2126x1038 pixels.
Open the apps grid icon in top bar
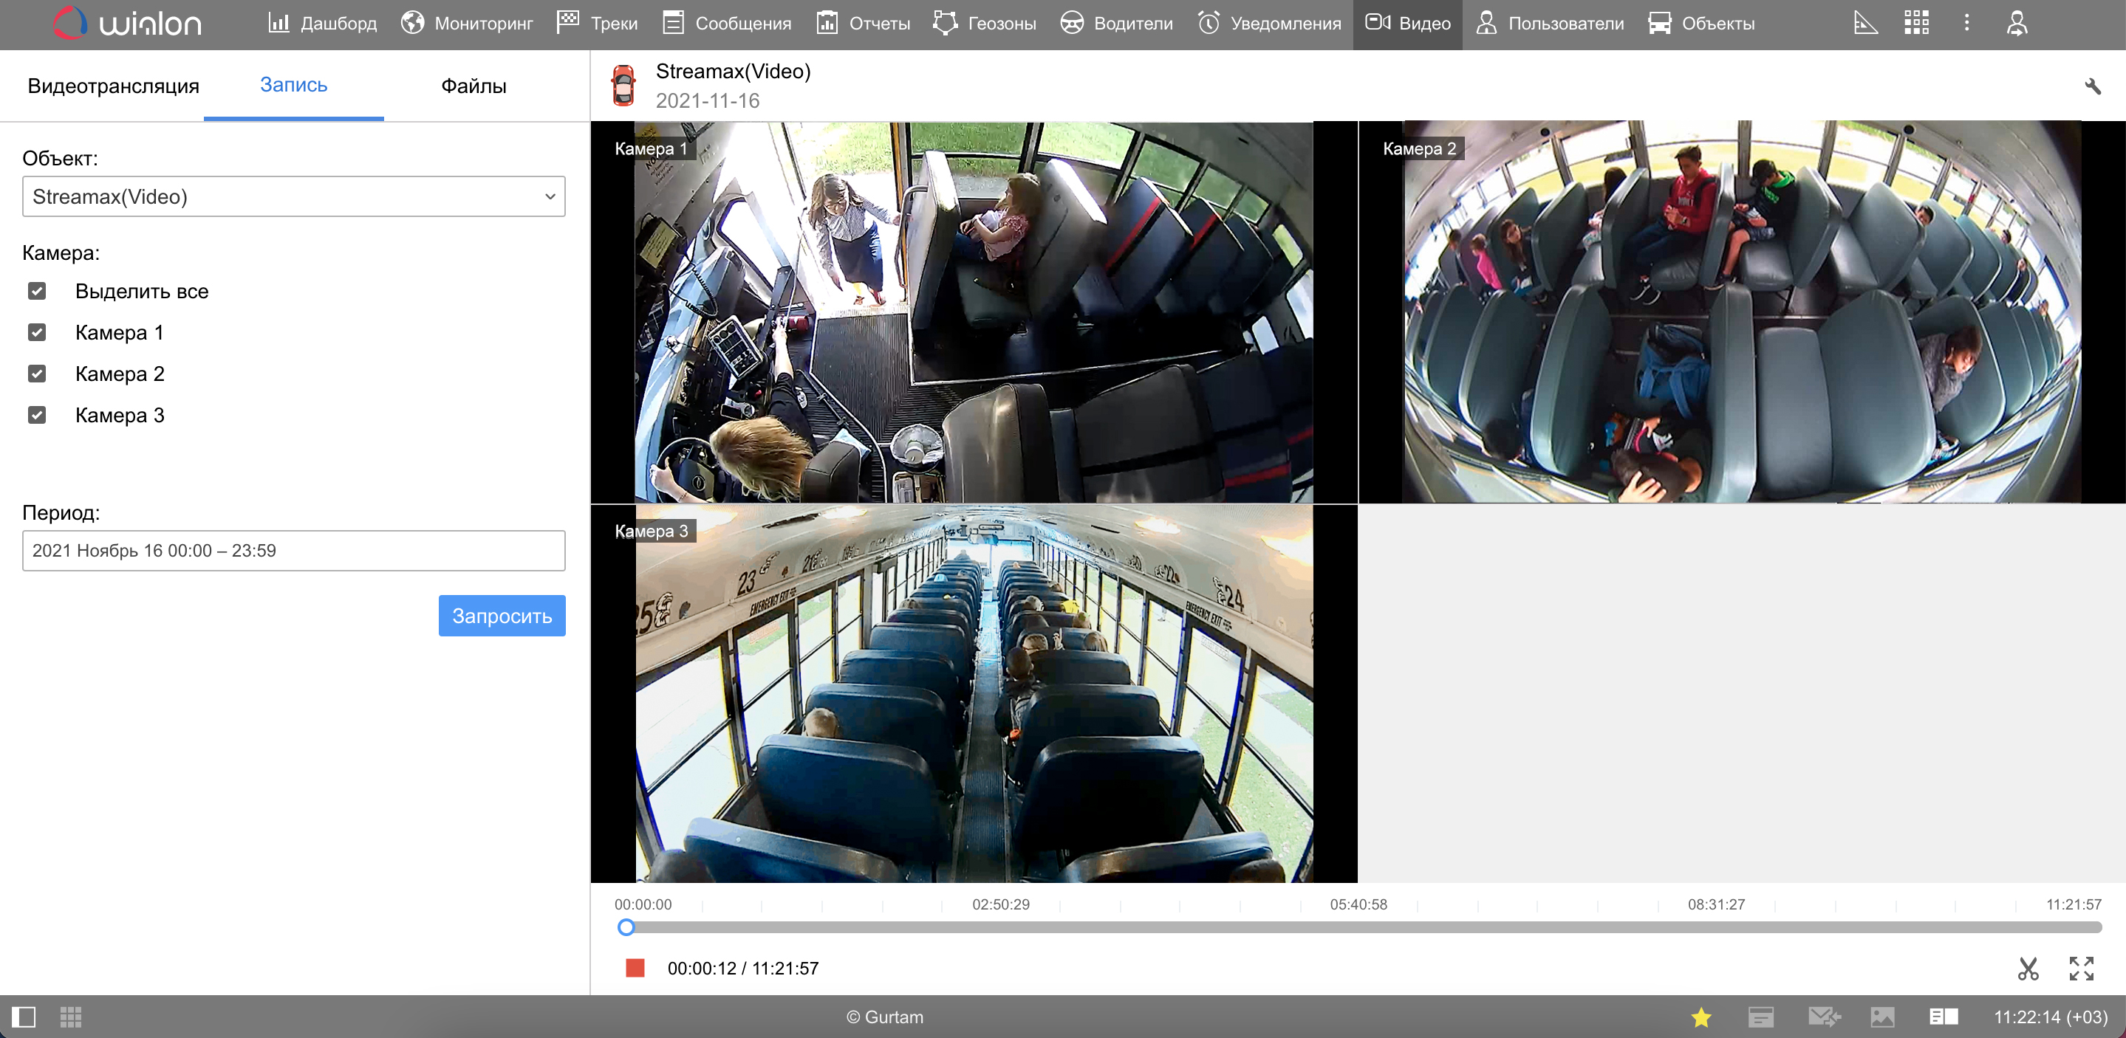(x=1916, y=22)
